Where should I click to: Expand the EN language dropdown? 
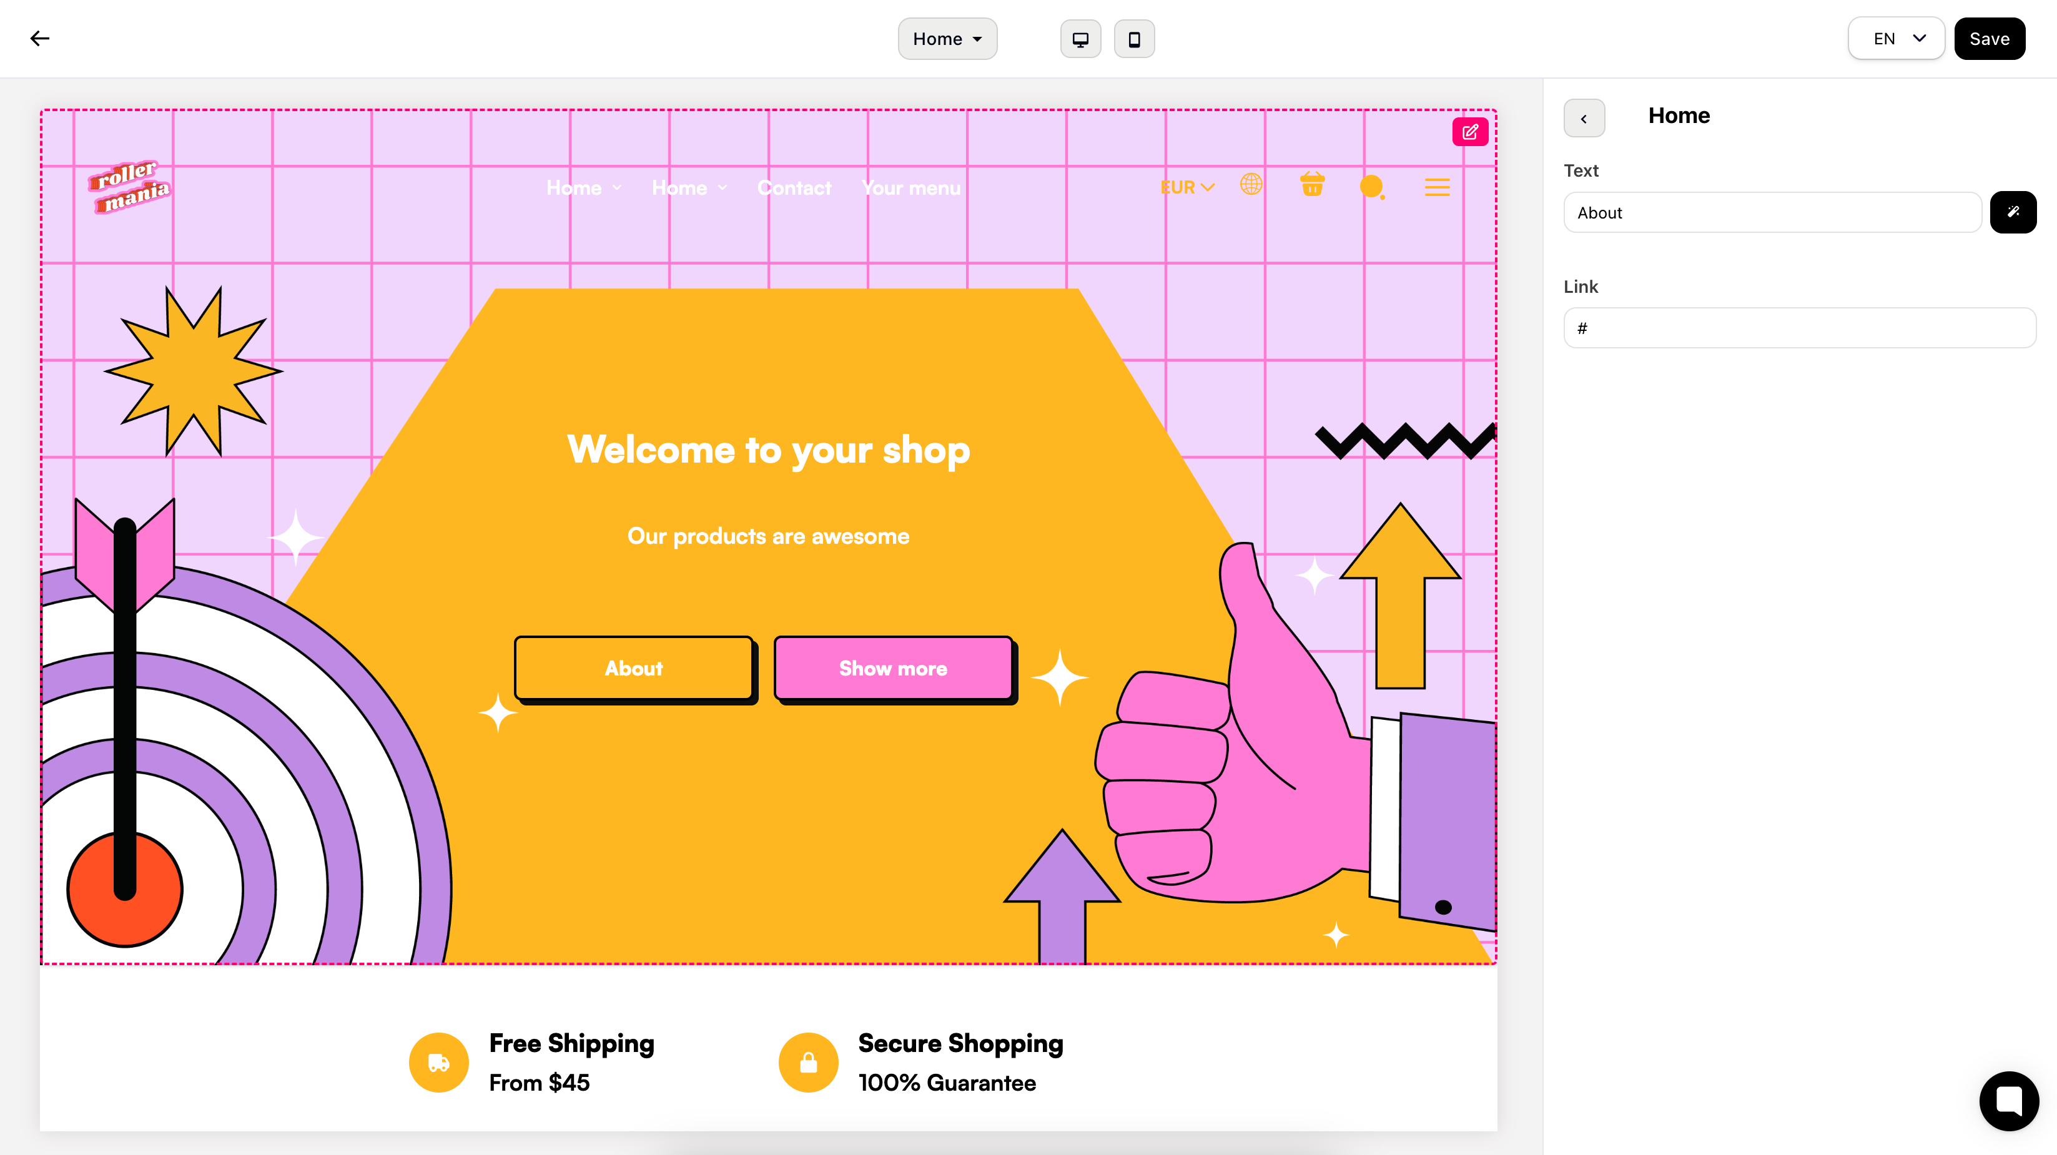click(x=1896, y=39)
